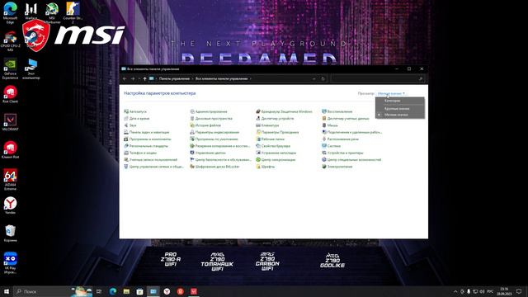Open Корзина recycle bin on desktop

pyautogui.click(x=10, y=233)
